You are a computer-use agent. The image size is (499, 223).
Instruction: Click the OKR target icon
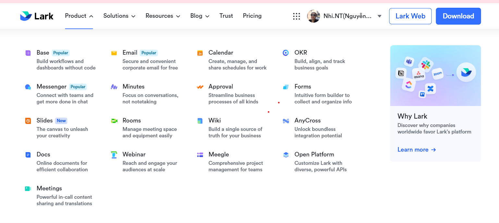point(286,53)
